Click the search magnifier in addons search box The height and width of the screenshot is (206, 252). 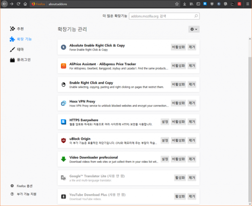pos(196,16)
